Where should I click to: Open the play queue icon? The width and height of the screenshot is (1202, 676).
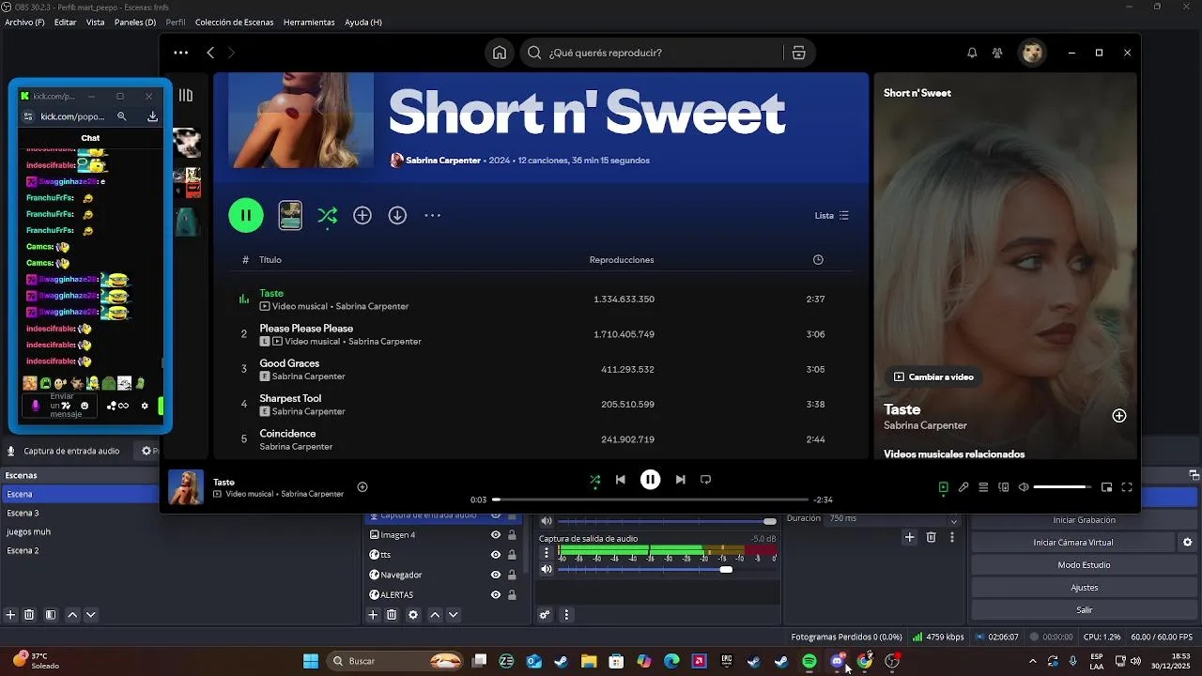pyautogui.click(x=983, y=487)
